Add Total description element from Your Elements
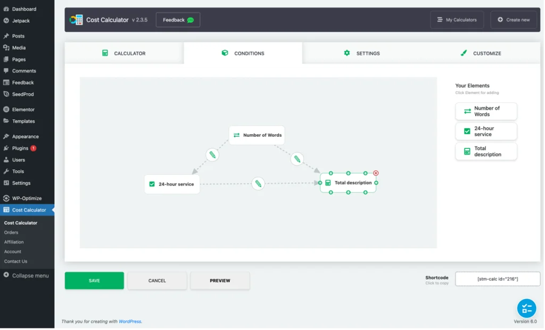The image size is (545, 330). (x=486, y=152)
